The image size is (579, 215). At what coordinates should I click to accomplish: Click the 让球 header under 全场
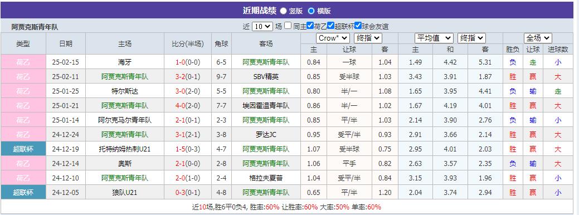click(x=533, y=50)
